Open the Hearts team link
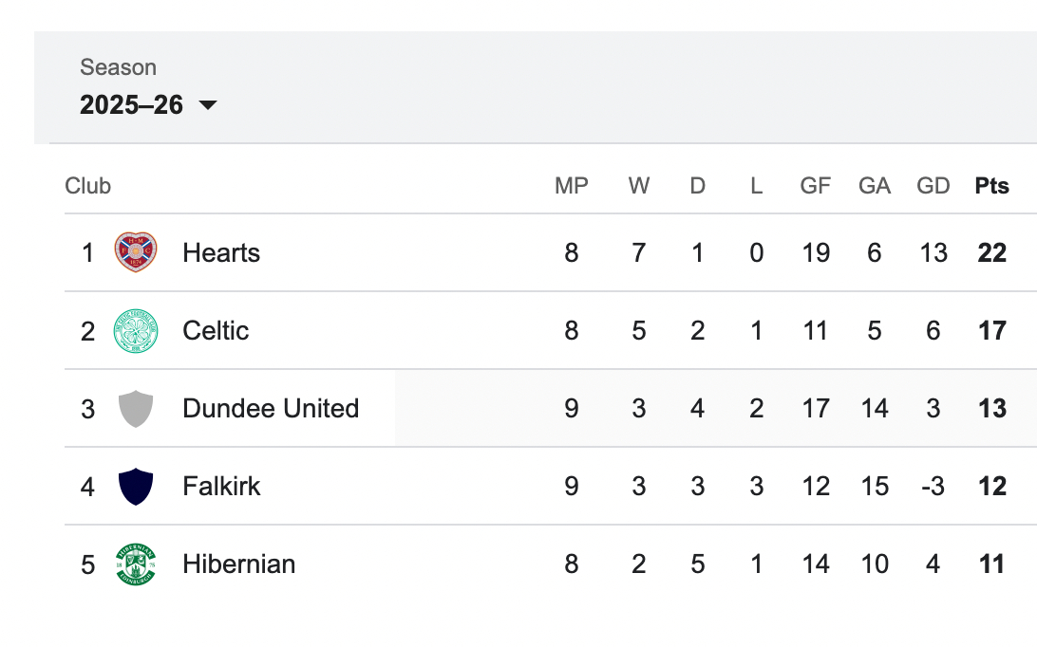 click(221, 253)
